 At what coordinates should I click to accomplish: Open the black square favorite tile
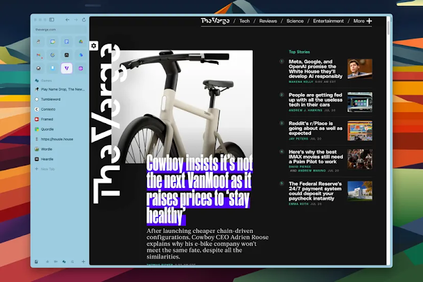[67, 55]
